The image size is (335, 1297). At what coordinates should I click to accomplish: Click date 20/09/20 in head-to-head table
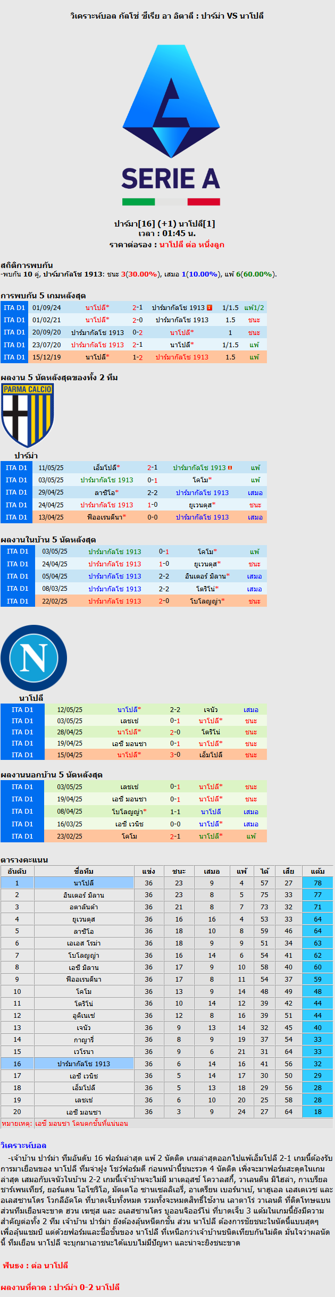(x=46, y=332)
